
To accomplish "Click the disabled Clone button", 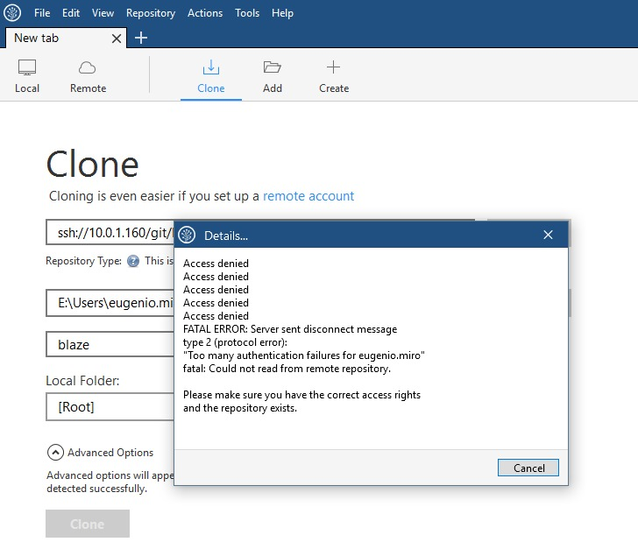I will click(88, 524).
